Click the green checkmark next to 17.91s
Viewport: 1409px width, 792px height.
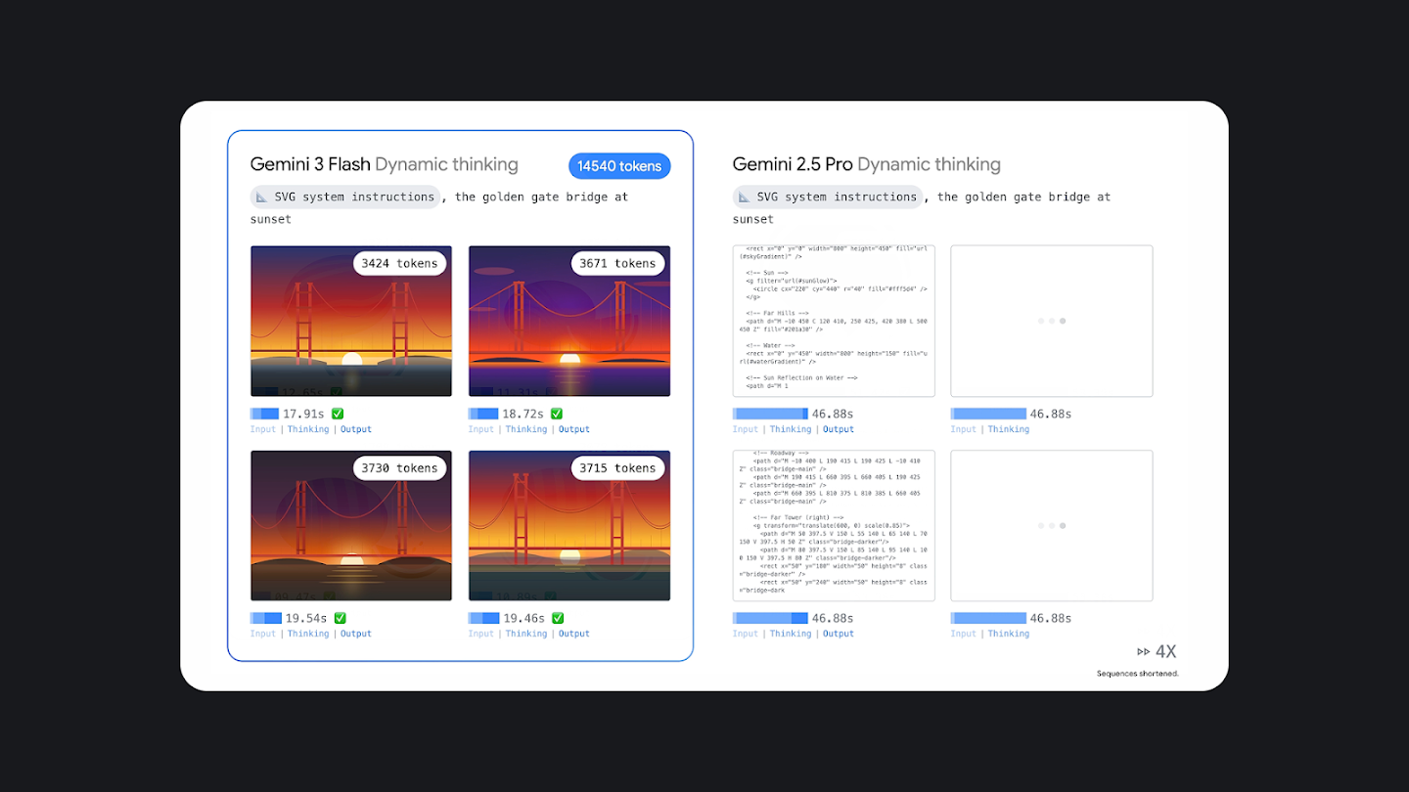pos(339,414)
